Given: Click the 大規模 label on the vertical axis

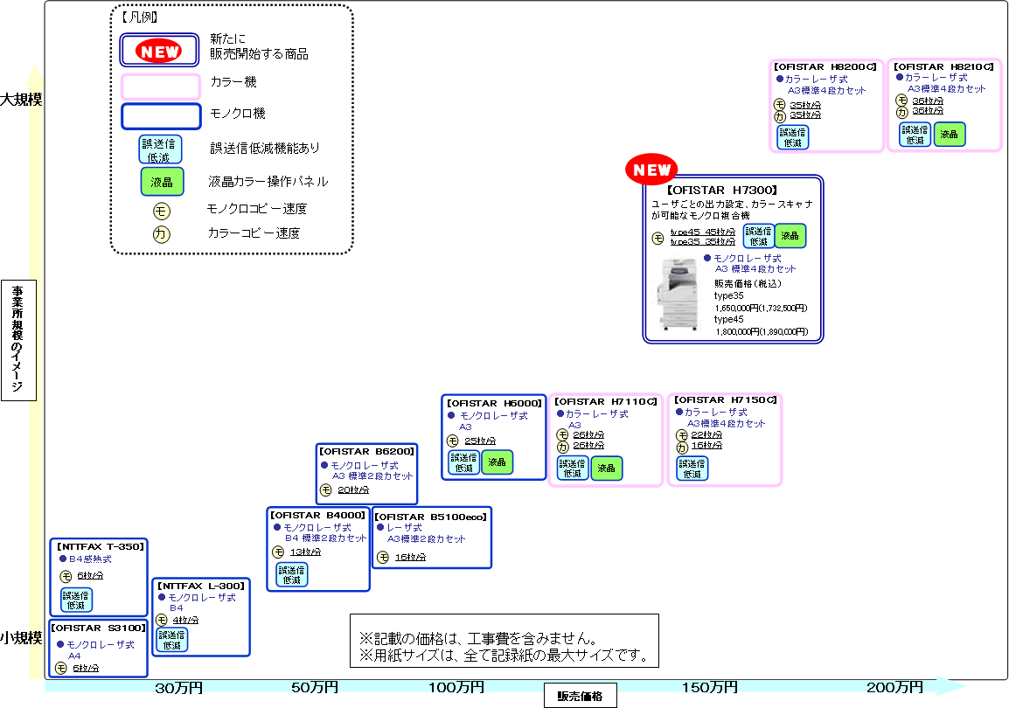Looking at the screenshot, I should pyautogui.click(x=21, y=100).
